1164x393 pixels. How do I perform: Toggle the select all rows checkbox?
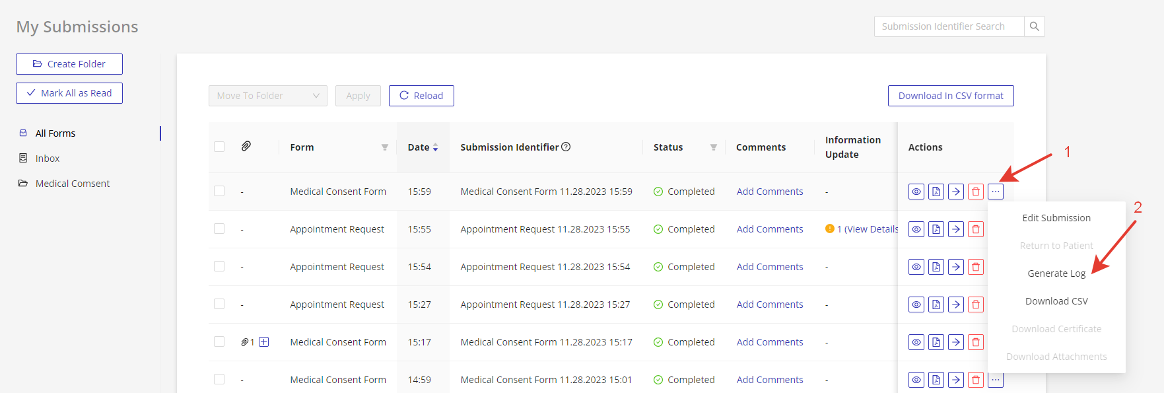219,147
